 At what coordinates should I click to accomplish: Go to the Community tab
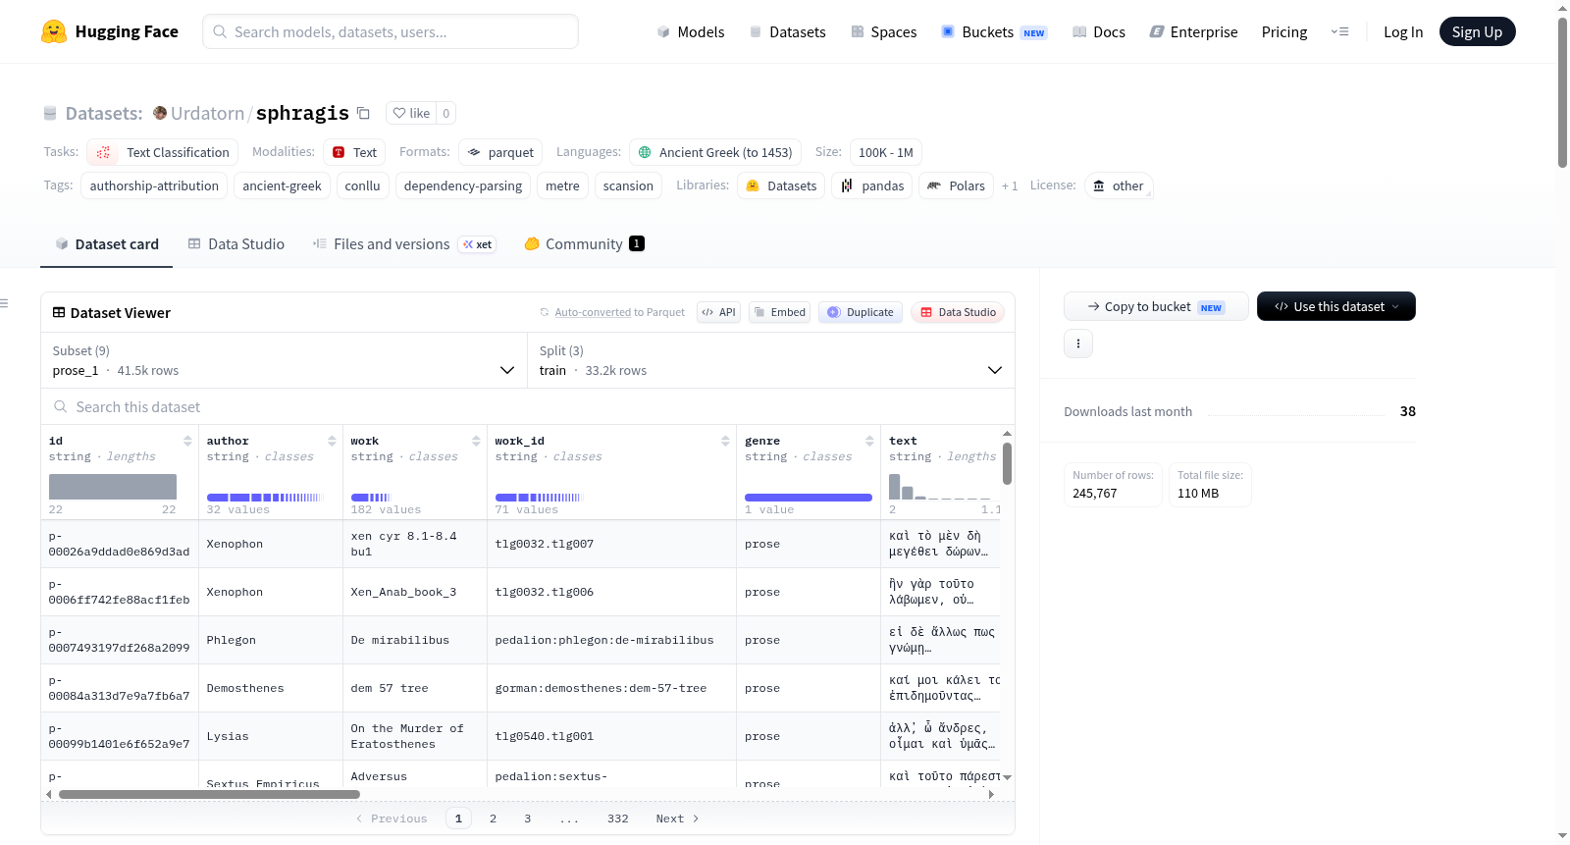[585, 243]
